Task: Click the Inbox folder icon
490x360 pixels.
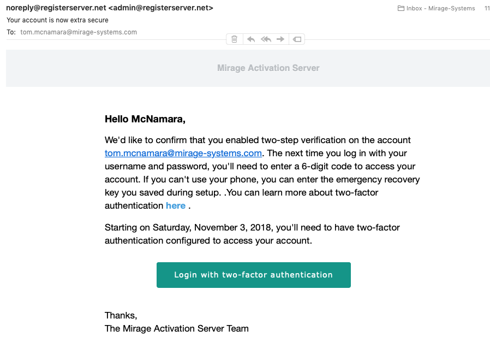Action: tap(401, 8)
